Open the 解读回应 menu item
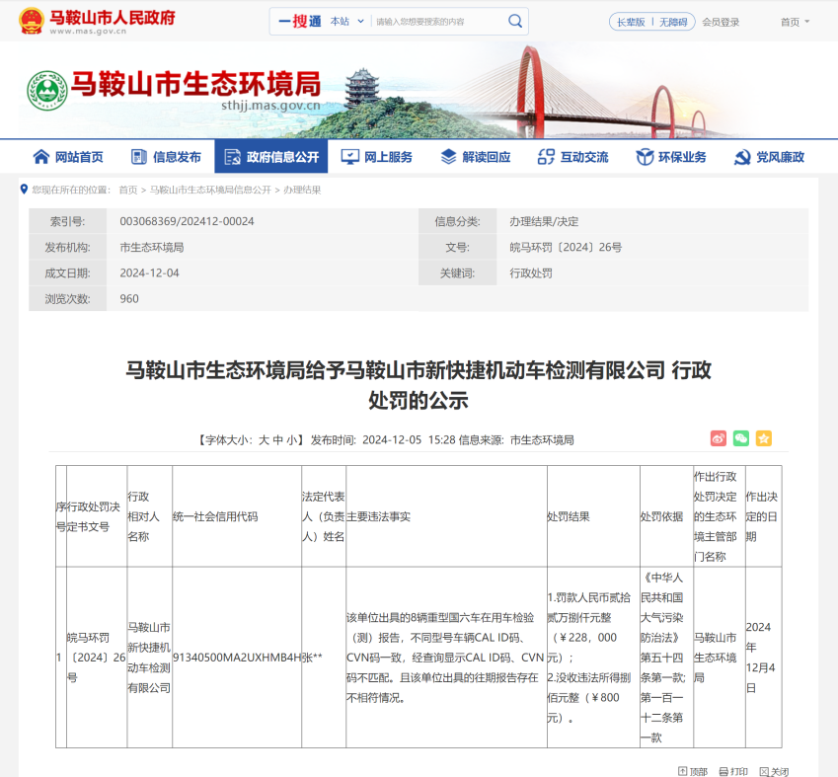This screenshot has width=838, height=777. (475, 157)
